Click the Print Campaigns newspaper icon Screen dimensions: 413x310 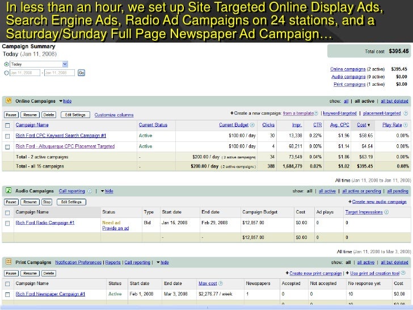[x=9, y=262]
